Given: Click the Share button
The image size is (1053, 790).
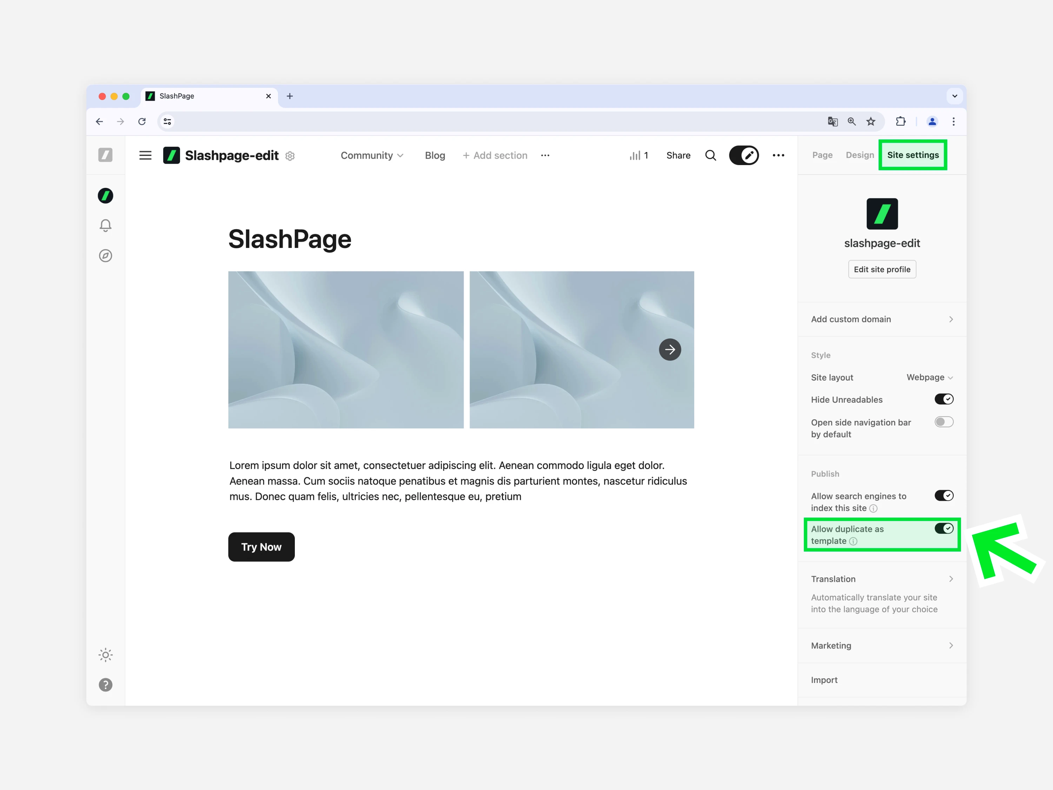Looking at the screenshot, I should click(x=678, y=155).
